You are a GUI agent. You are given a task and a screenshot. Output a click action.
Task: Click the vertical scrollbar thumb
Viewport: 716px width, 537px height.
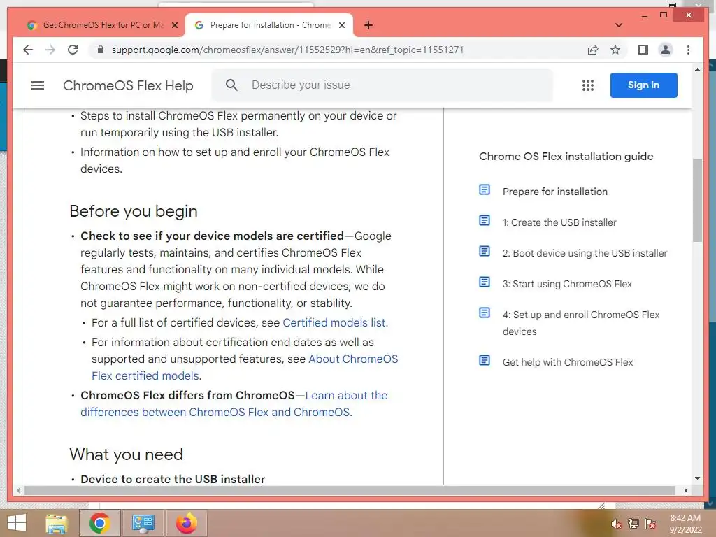click(697, 199)
